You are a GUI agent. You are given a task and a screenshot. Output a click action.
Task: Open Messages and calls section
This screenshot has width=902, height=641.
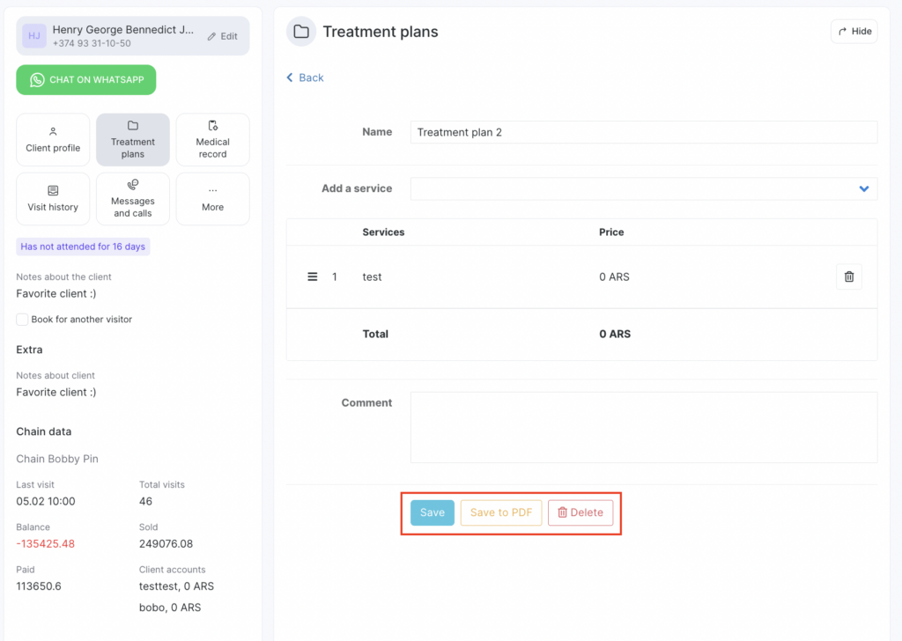[132, 198]
